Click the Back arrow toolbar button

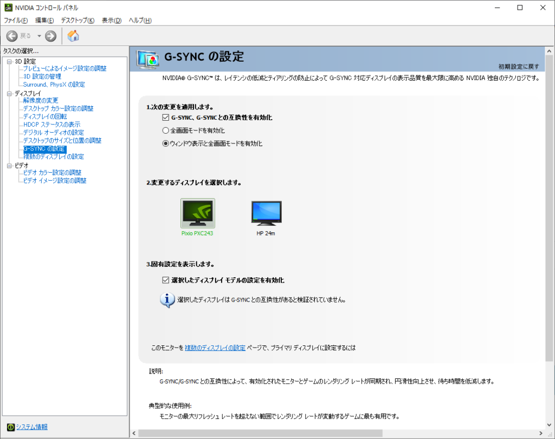click(12, 36)
